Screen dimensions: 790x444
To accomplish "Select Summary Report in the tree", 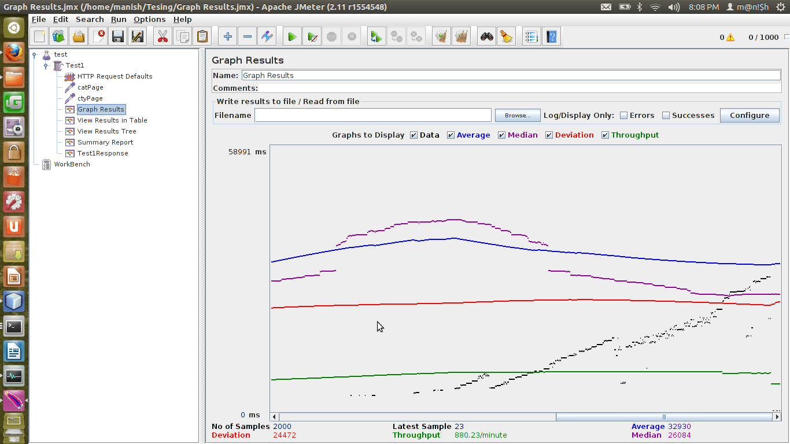I will (x=105, y=142).
